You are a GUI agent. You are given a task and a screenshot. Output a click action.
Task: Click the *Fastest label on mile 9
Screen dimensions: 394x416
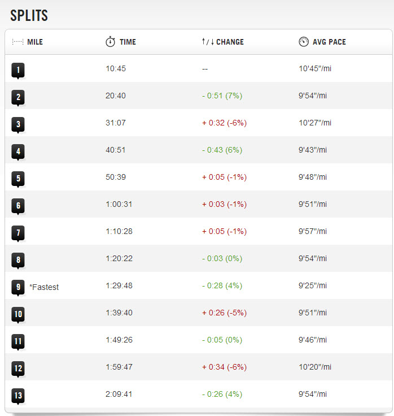click(x=44, y=287)
